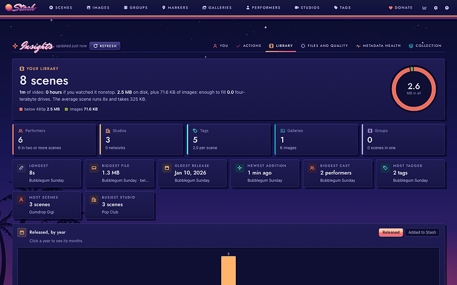Click the Most Scenes person icon
457x285 pixels.
click(x=21, y=200)
